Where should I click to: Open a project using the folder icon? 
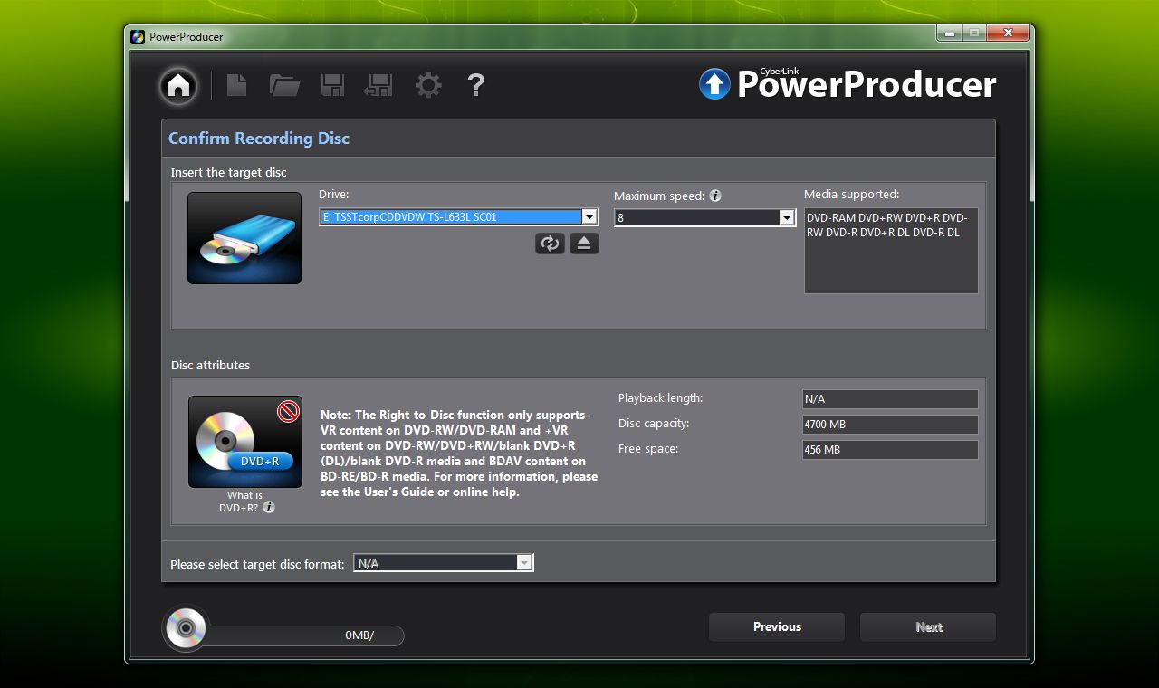click(x=285, y=85)
